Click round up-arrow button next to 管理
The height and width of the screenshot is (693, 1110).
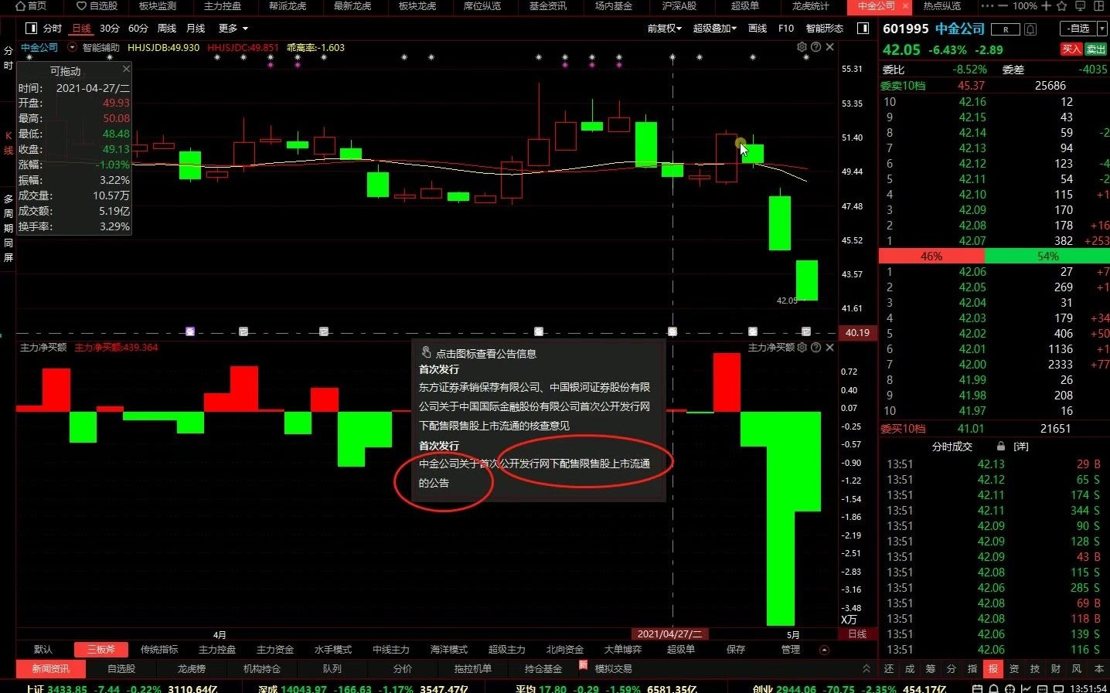pyautogui.click(x=824, y=650)
